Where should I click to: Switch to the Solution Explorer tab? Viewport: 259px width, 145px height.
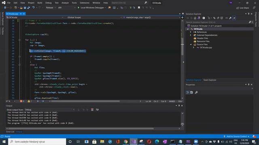point(194,80)
